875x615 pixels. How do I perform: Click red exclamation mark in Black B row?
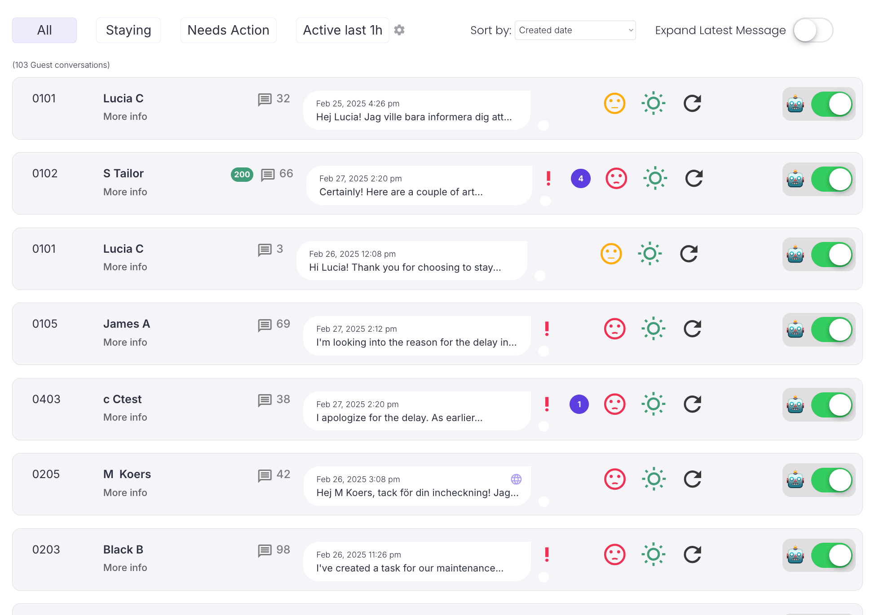point(547,554)
